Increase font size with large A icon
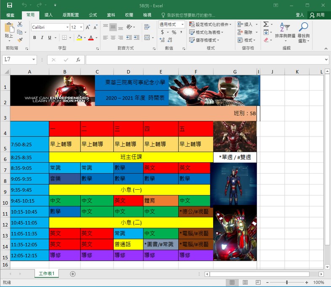The width and height of the screenshot is (331, 287). point(88,27)
